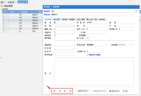This screenshot has height=96, width=141.
Task: Click the 全部商品 breadcrumb
Action: click(x=5, y=9)
